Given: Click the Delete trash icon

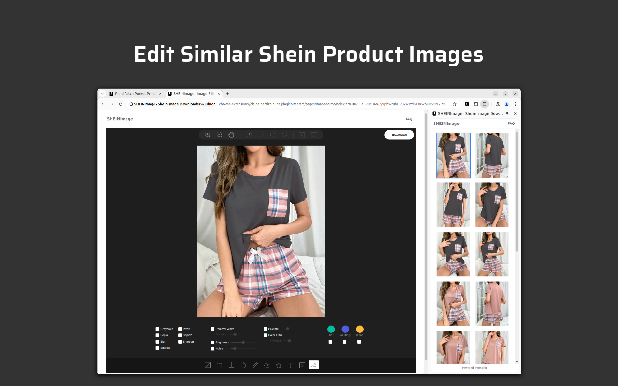Looking at the screenshot, I should pyautogui.click(x=302, y=135).
